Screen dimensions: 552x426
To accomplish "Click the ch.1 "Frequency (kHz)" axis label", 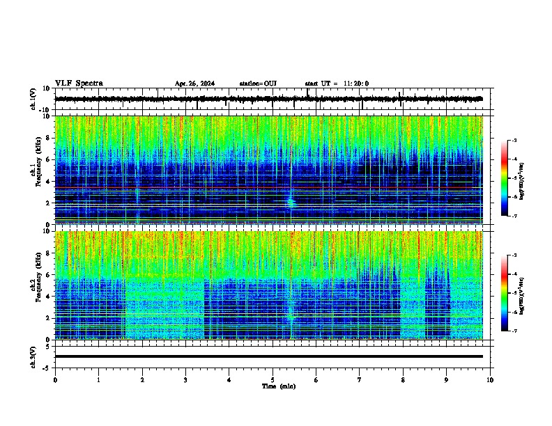I will pos(38,162).
